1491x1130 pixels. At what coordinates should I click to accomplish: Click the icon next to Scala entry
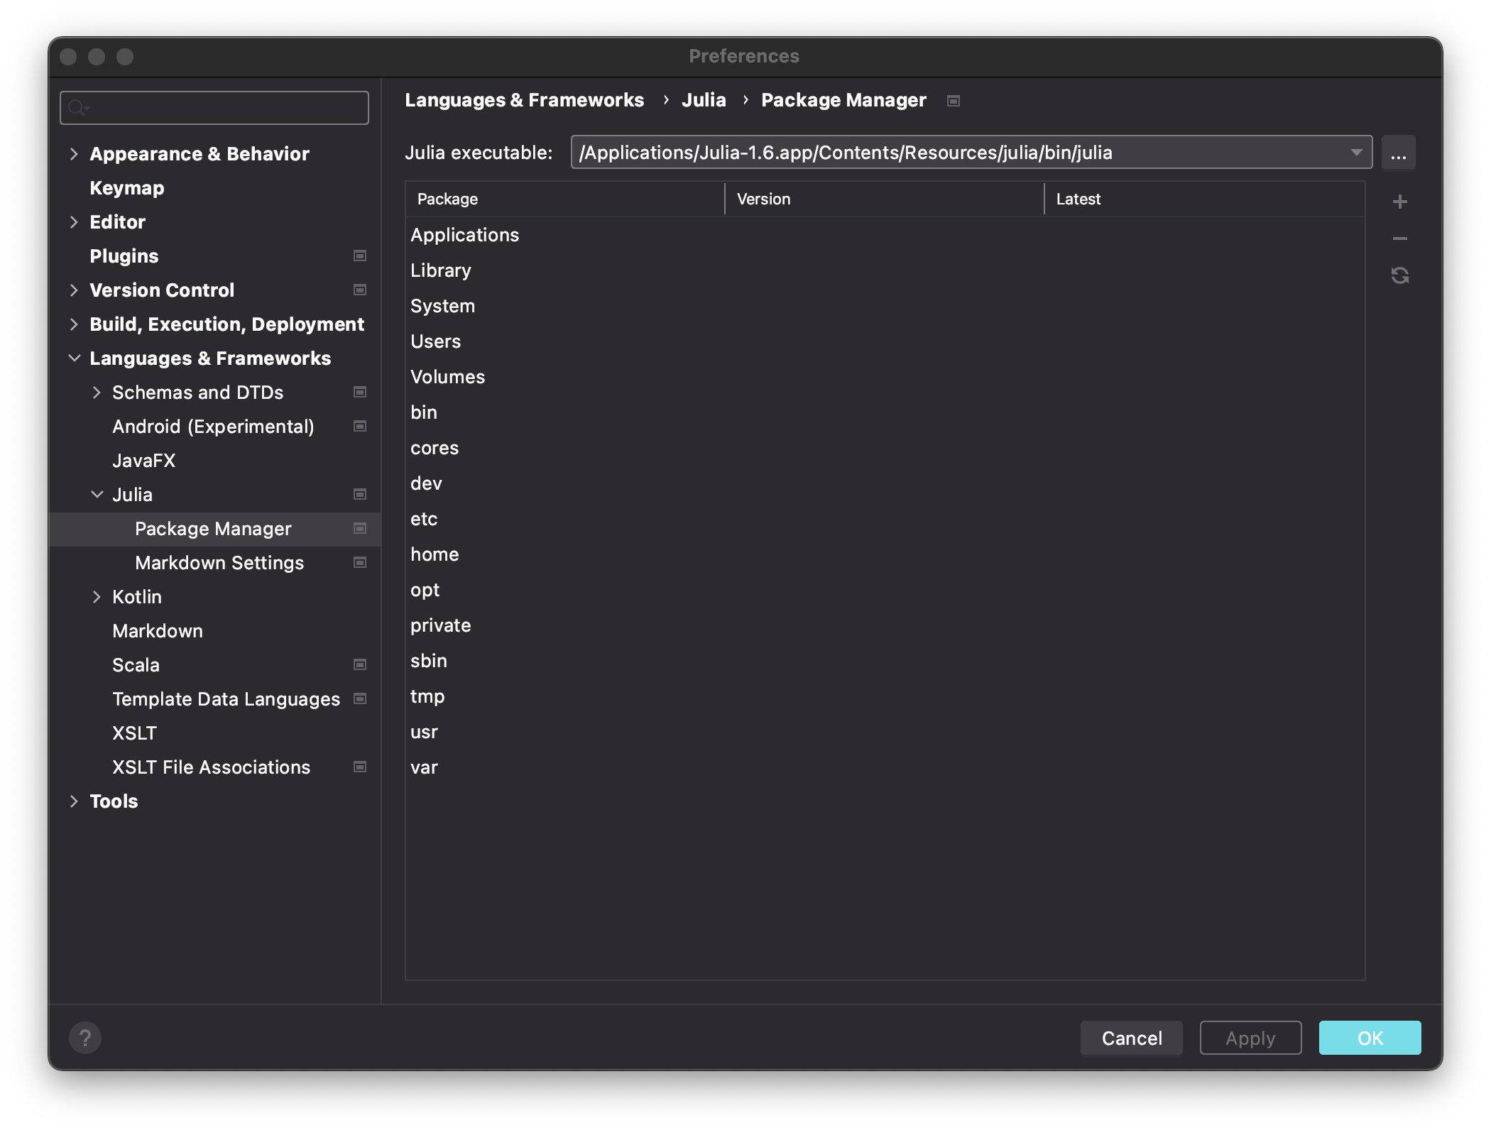point(359,664)
